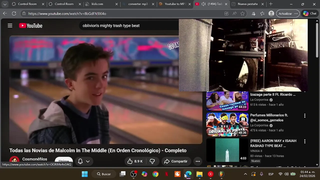Click the YouTube search field text
The height and width of the screenshot is (180, 320).
click(111, 25)
